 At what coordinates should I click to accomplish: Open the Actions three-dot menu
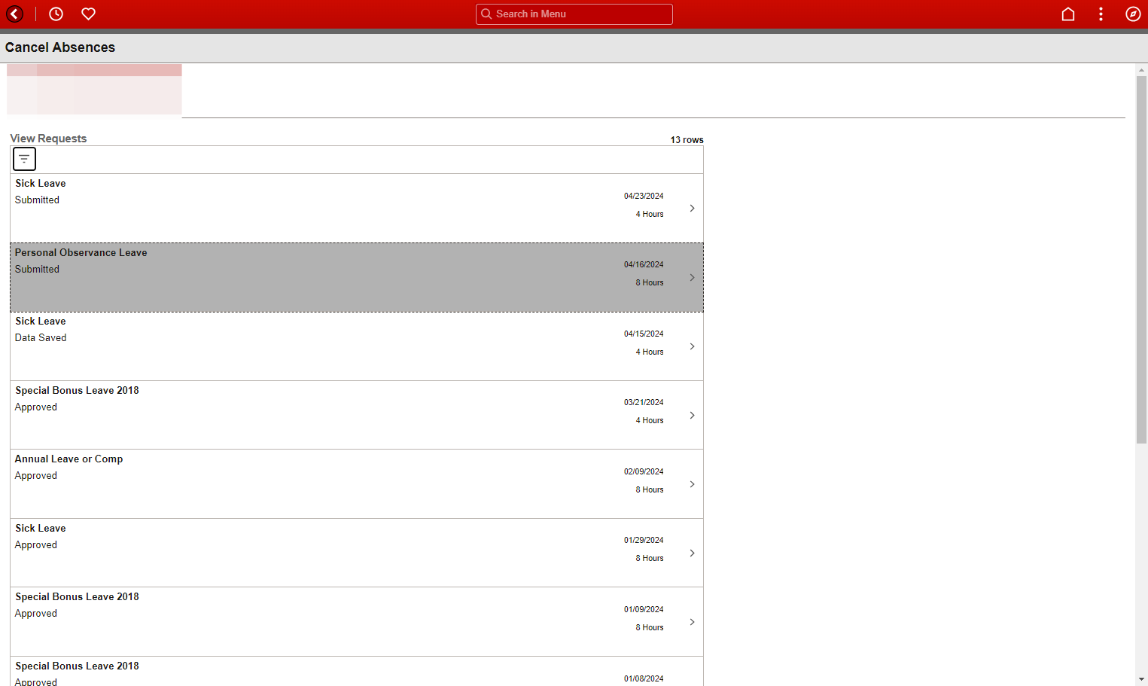point(1101,14)
